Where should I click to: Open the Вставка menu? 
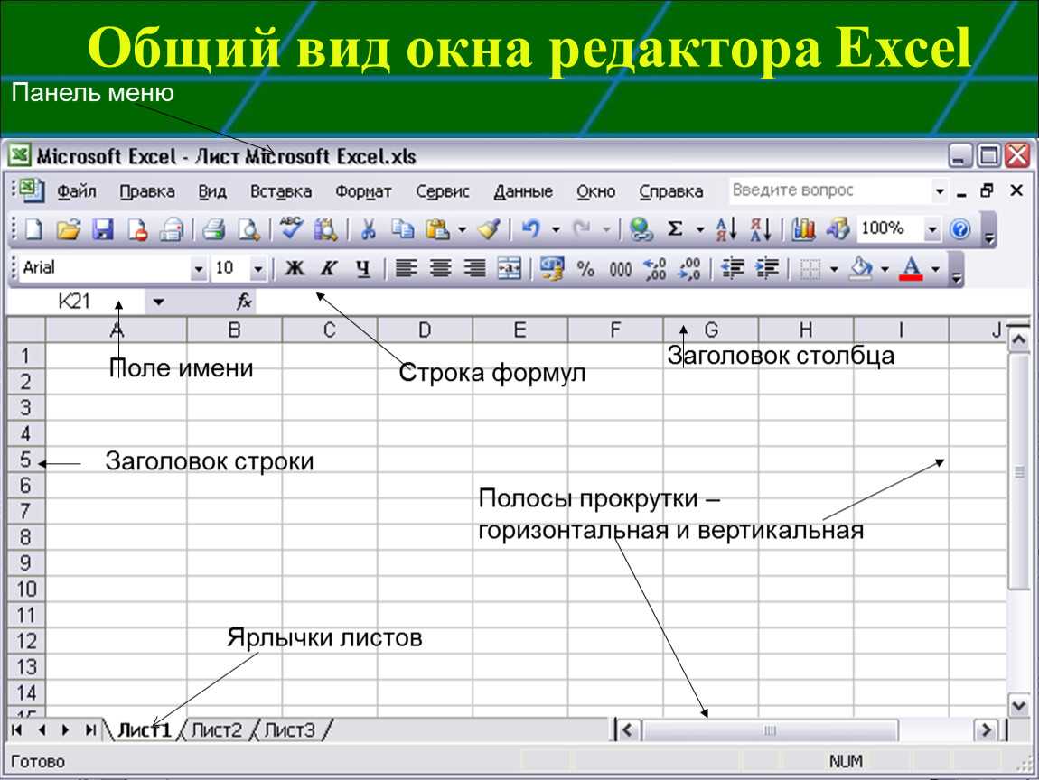281,191
